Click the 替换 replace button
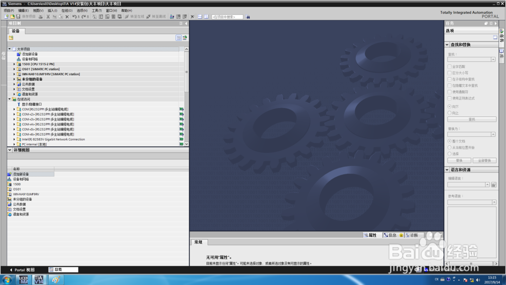506x285 pixels. (x=459, y=160)
